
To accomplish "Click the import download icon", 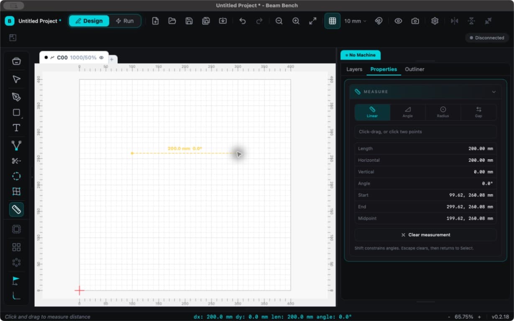I will pos(223,21).
